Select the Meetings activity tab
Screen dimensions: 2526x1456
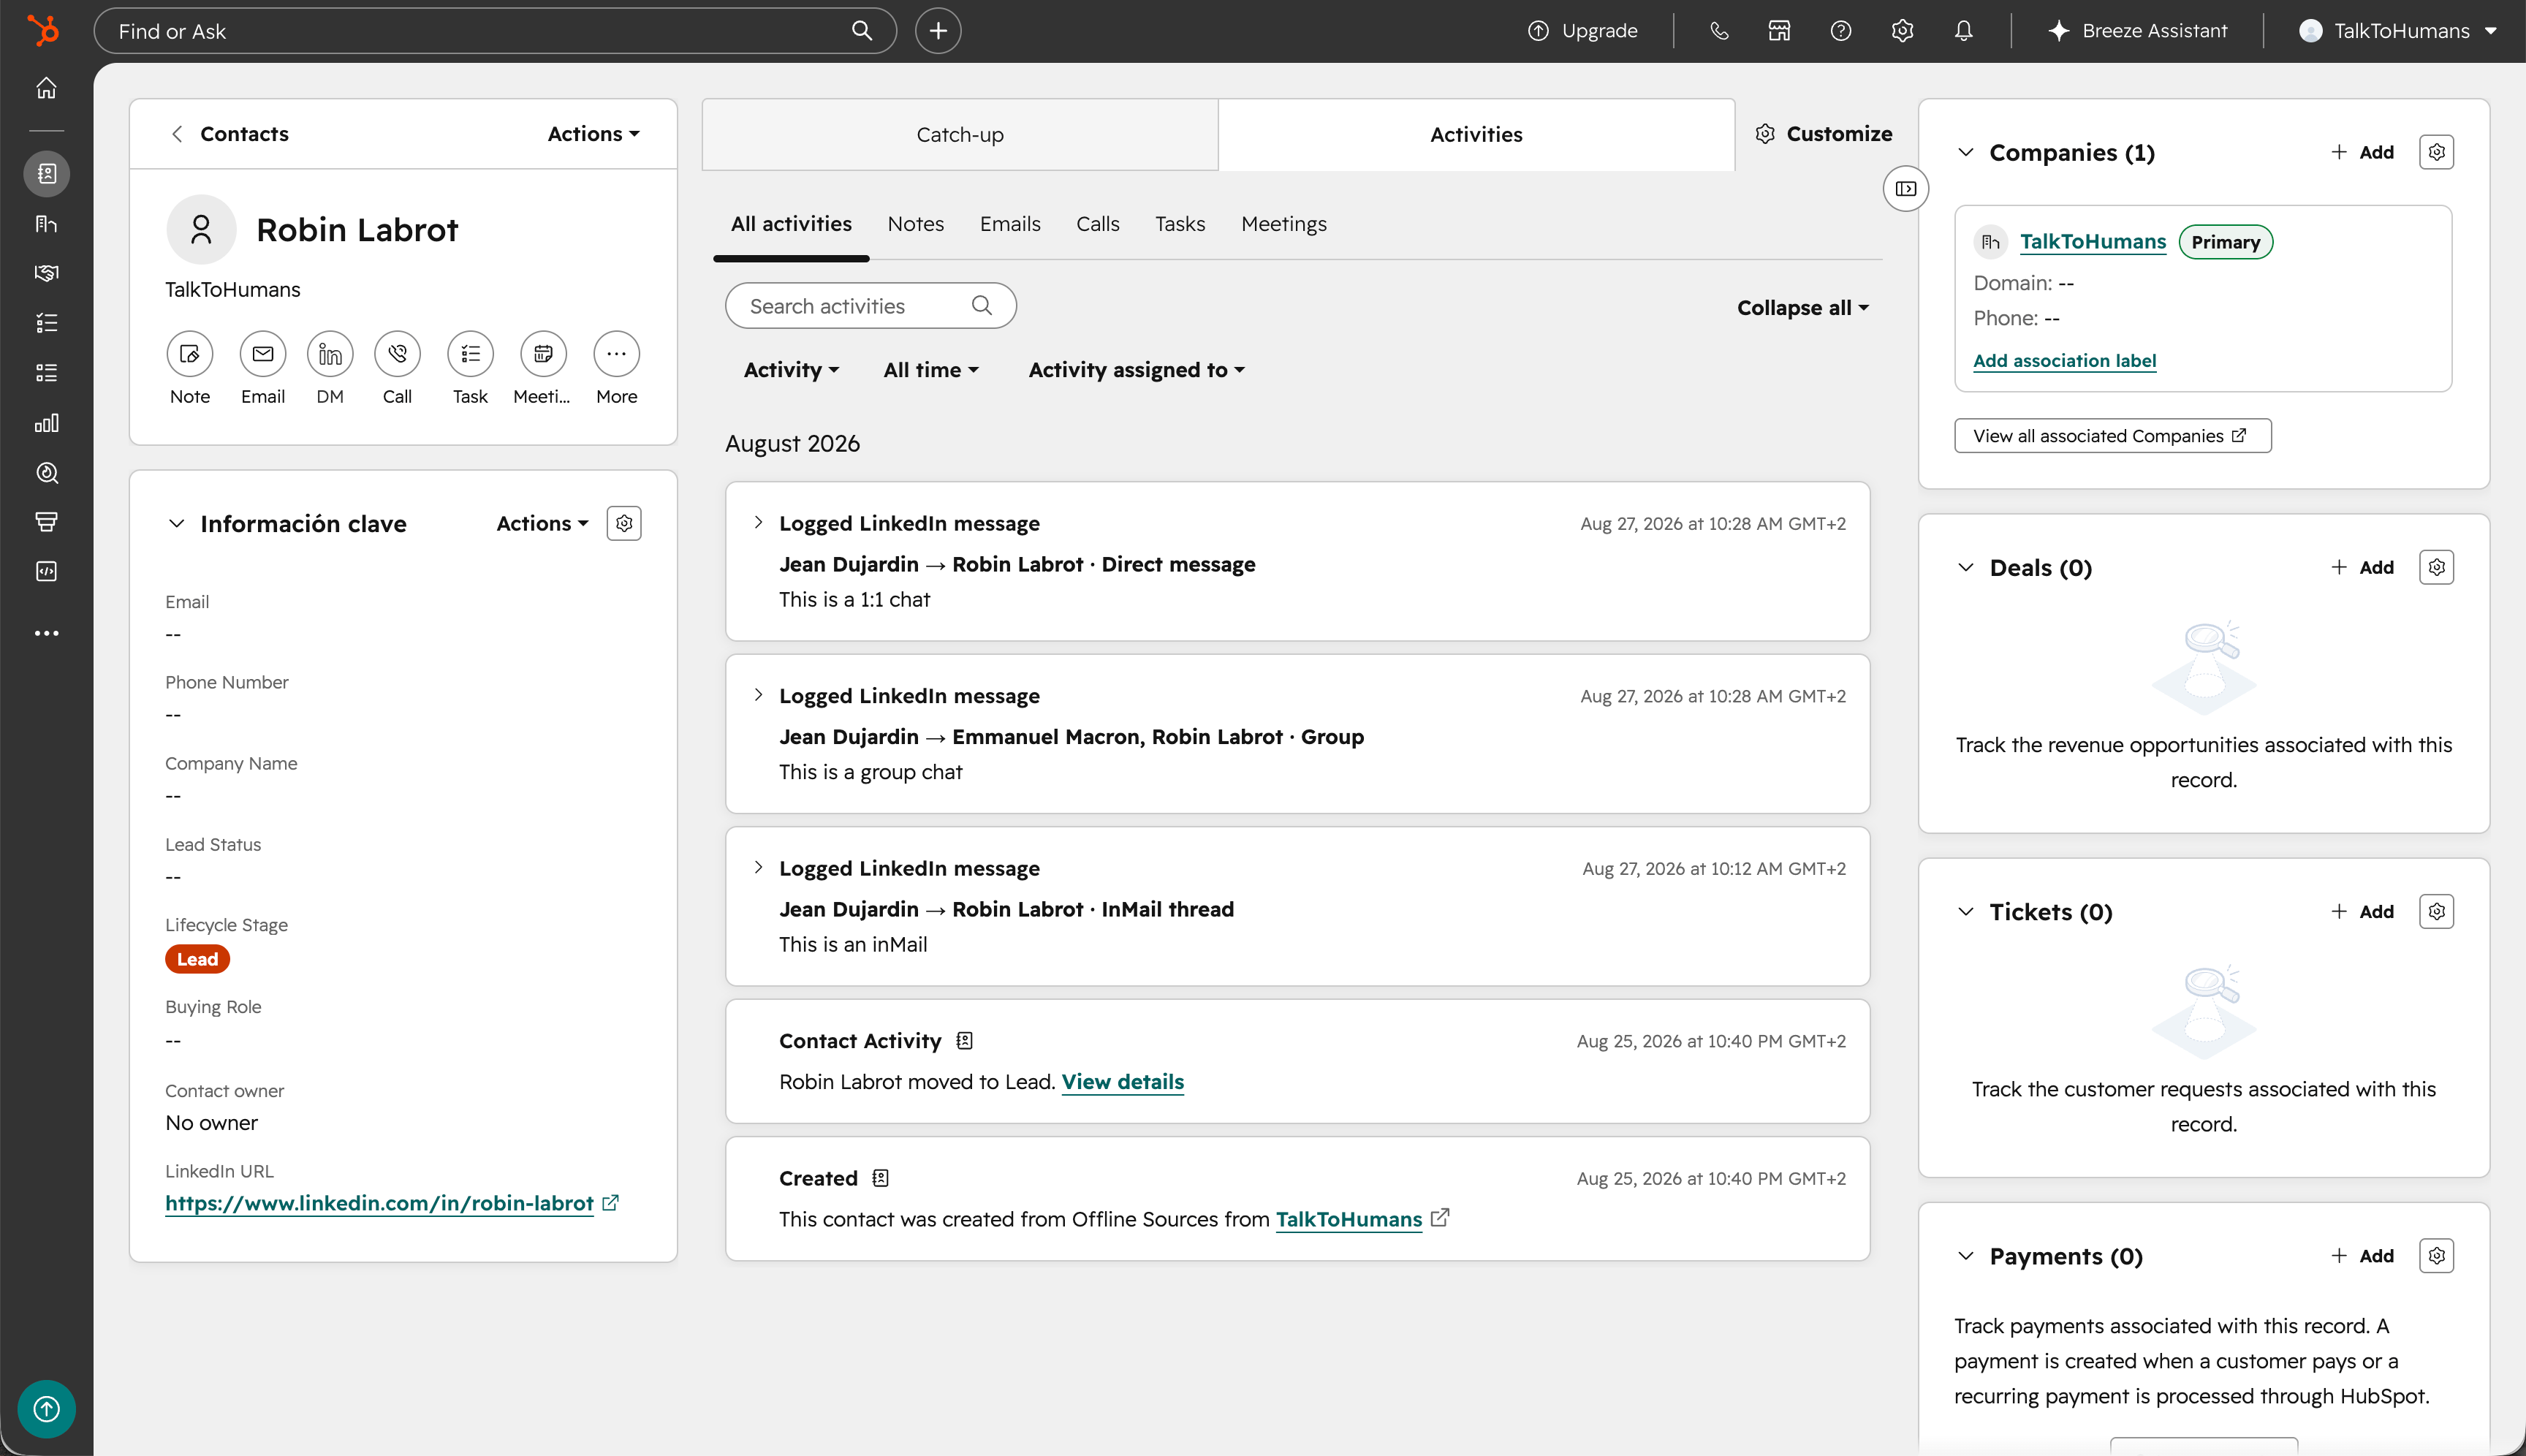point(1284,224)
